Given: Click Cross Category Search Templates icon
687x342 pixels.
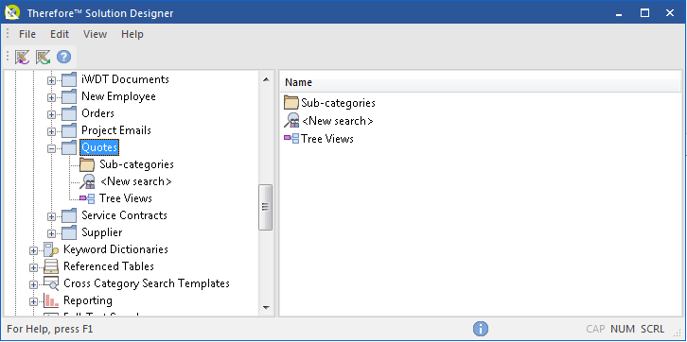Looking at the screenshot, I should tap(51, 283).
